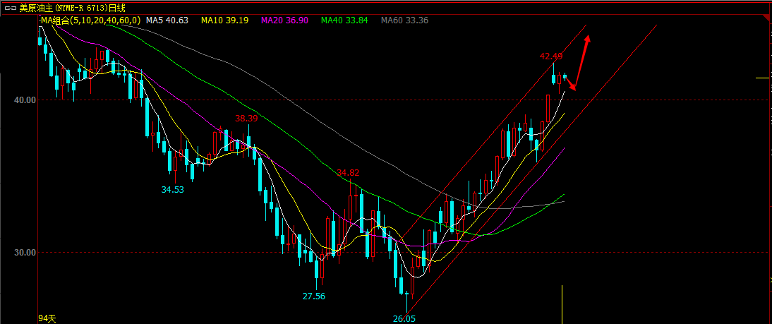The width and height of the screenshot is (772, 324).
Task: Open the MA组合(5,10,20,40,60,0) indicator settings
Action: (90, 21)
